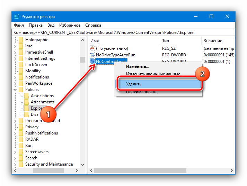This screenshot has width=247, height=186.
Task: Expand the Security and Maintenance tree node
Action: coord(15,164)
